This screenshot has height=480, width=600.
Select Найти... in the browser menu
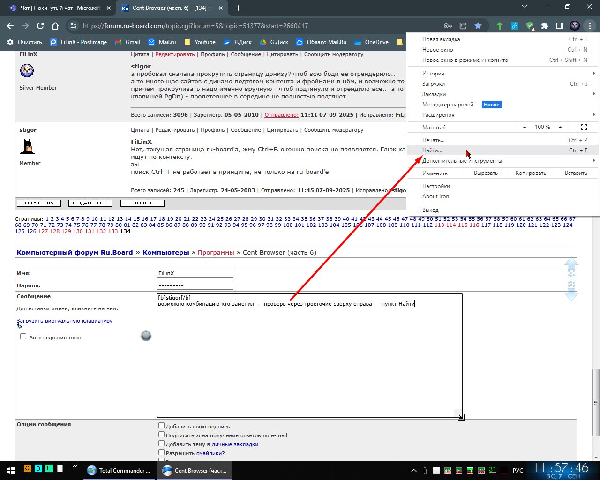pyautogui.click(x=503, y=150)
